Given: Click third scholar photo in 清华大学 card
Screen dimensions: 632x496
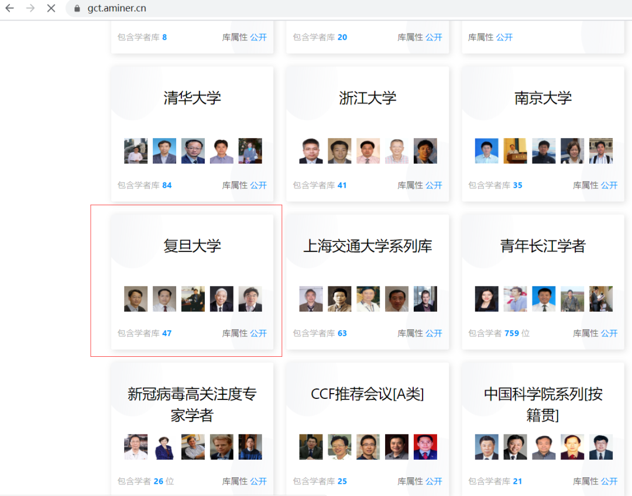Looking at the screenshot, I should (193, 151).
